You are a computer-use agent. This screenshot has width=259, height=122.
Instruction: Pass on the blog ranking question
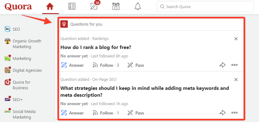point(136,65)
